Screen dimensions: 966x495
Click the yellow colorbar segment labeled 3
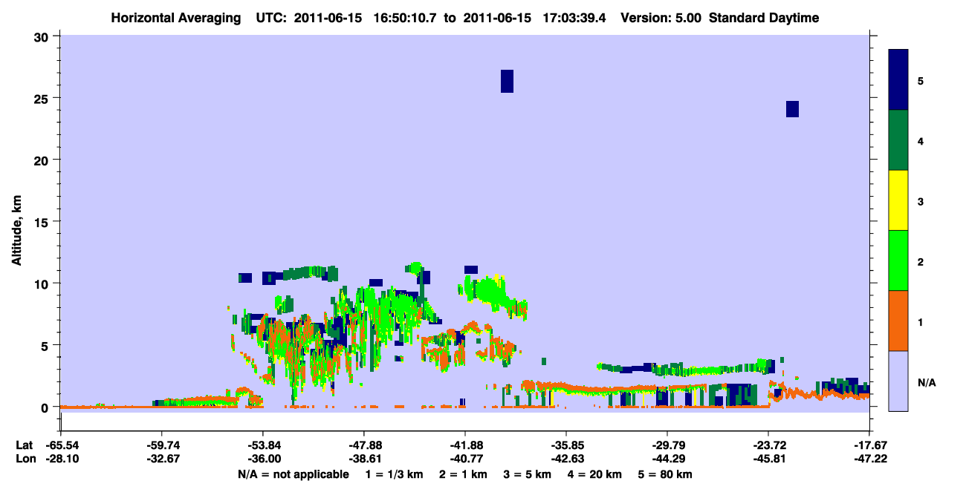pos(898,200)
